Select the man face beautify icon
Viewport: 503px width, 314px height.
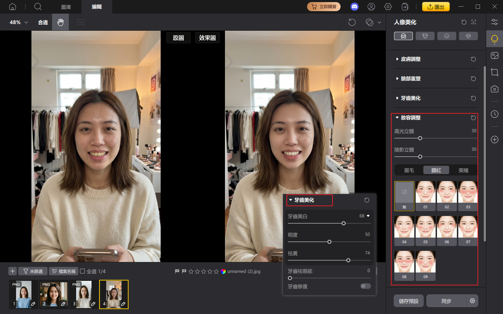point(425,36)
